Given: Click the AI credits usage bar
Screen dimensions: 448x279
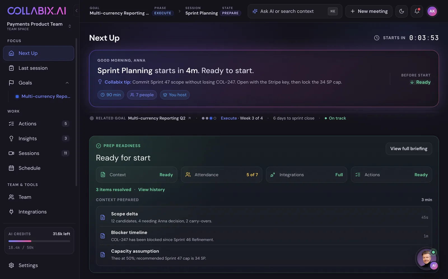Looking at the screenshot, I should point(39,241).
